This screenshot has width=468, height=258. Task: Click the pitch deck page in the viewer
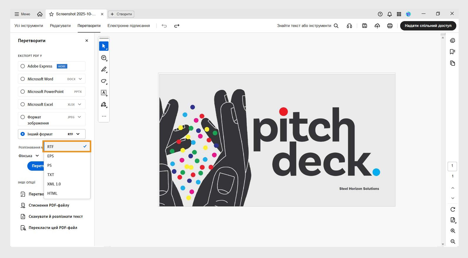point(277,140)
